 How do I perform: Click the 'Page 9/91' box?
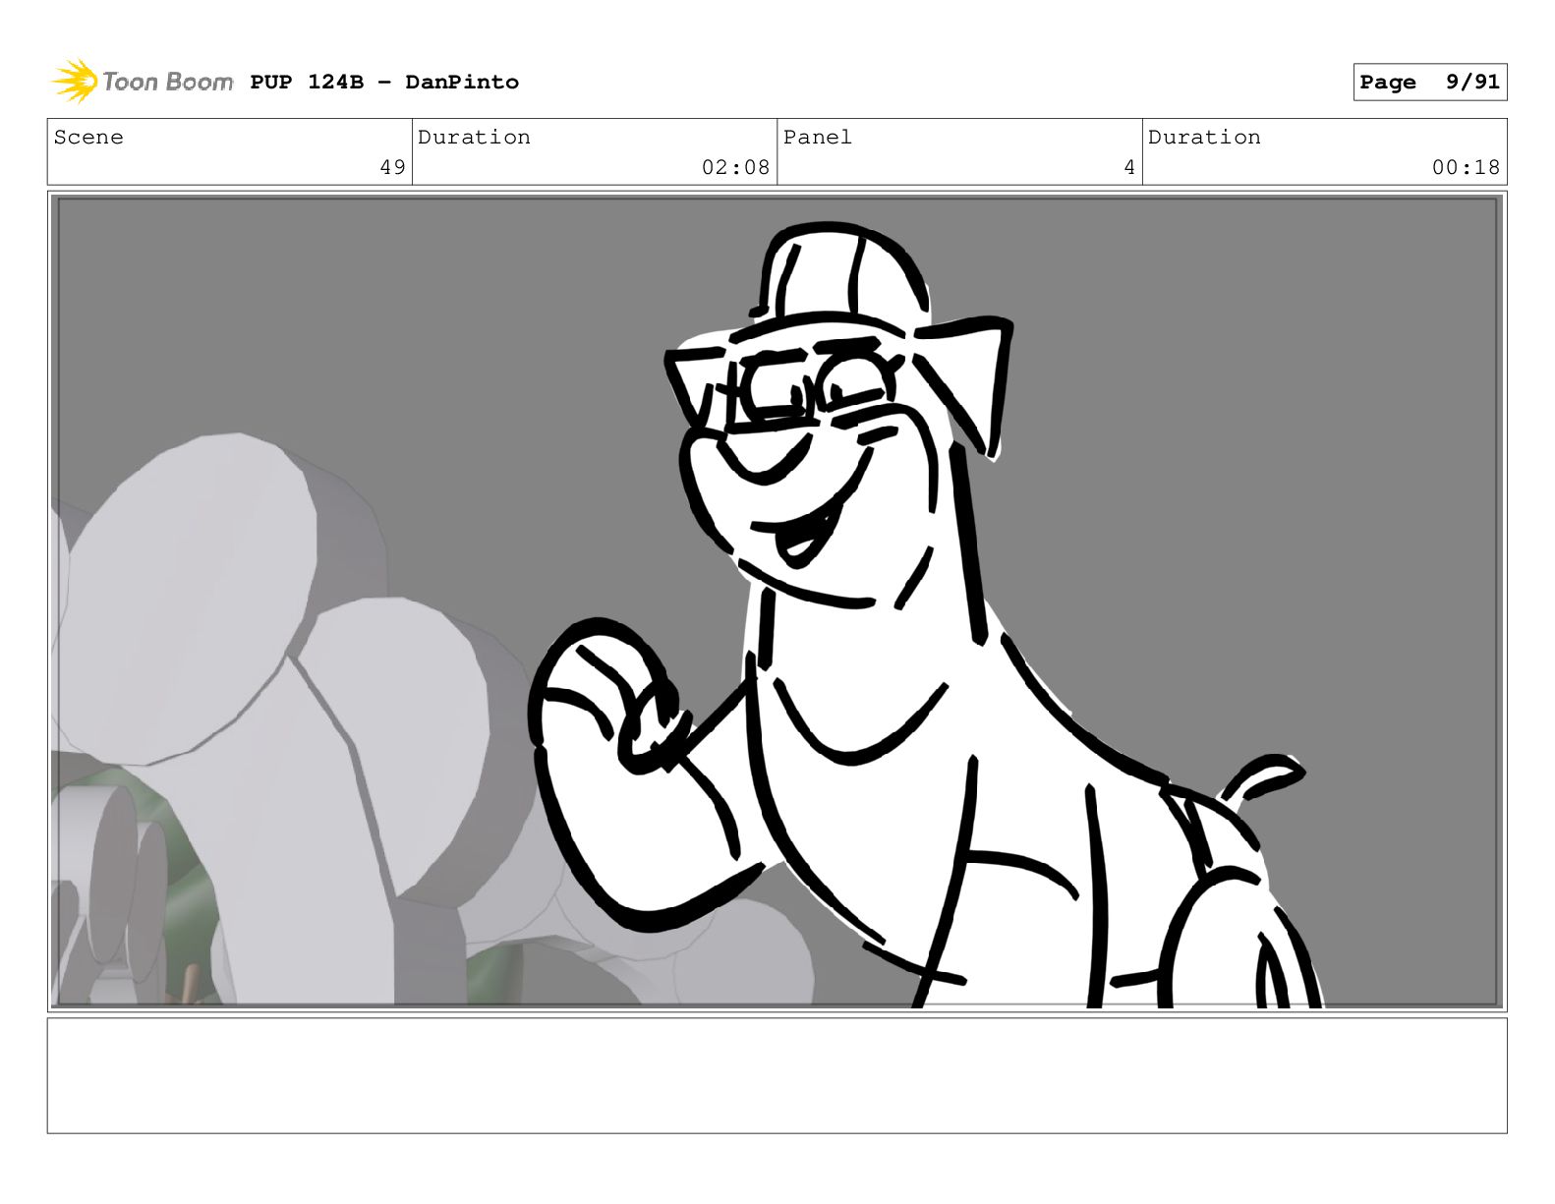[1429, 82]
